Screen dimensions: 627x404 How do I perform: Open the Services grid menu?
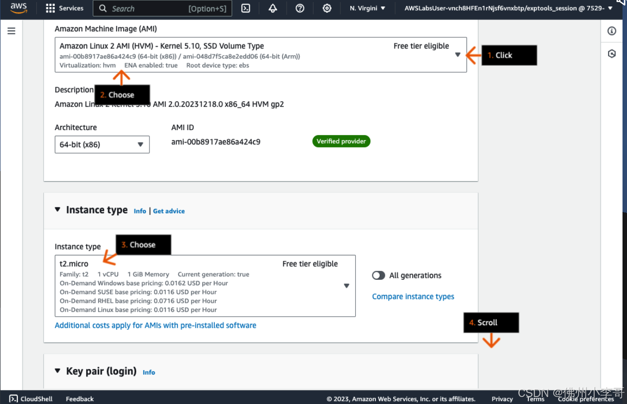click(x=64, y=8)
